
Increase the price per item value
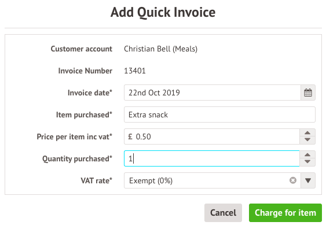tap(307, 133)
